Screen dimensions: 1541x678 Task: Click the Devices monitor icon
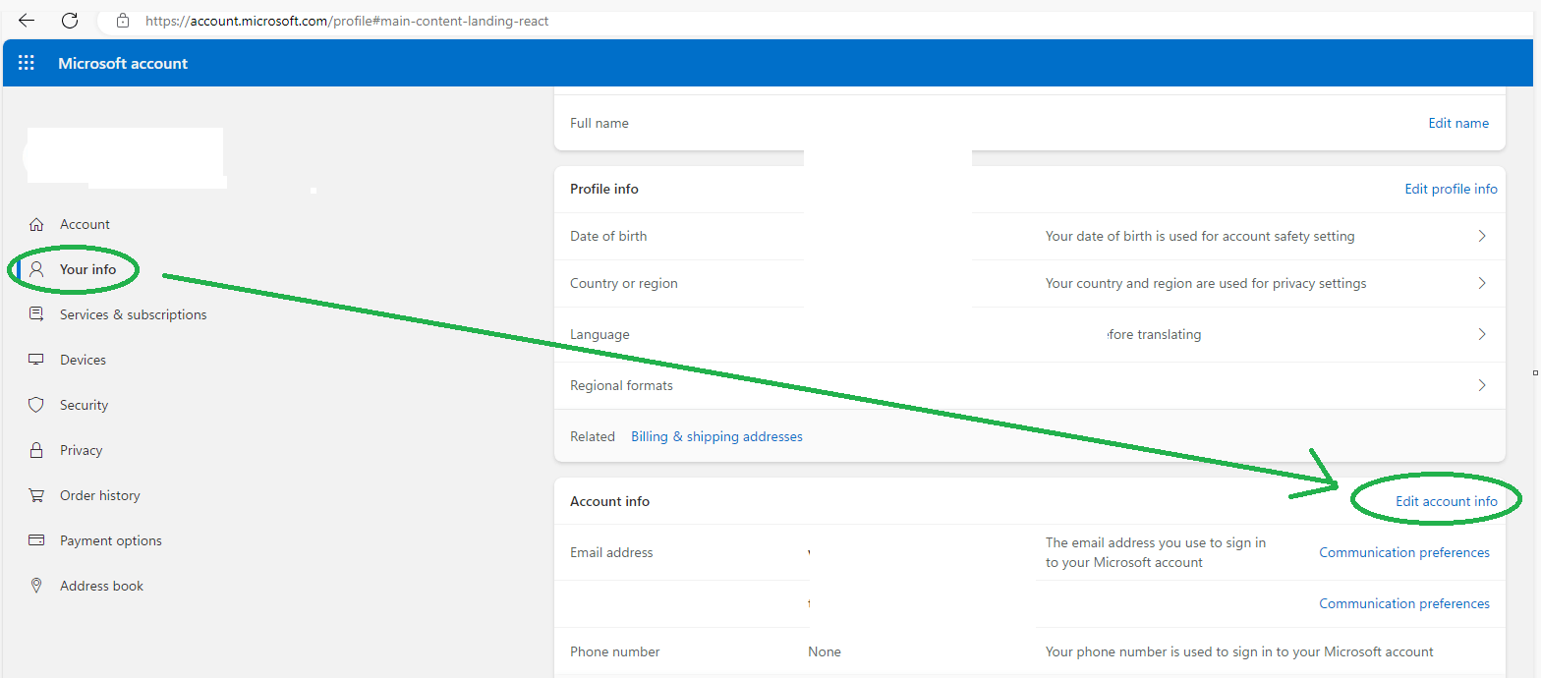coord(36,360)
